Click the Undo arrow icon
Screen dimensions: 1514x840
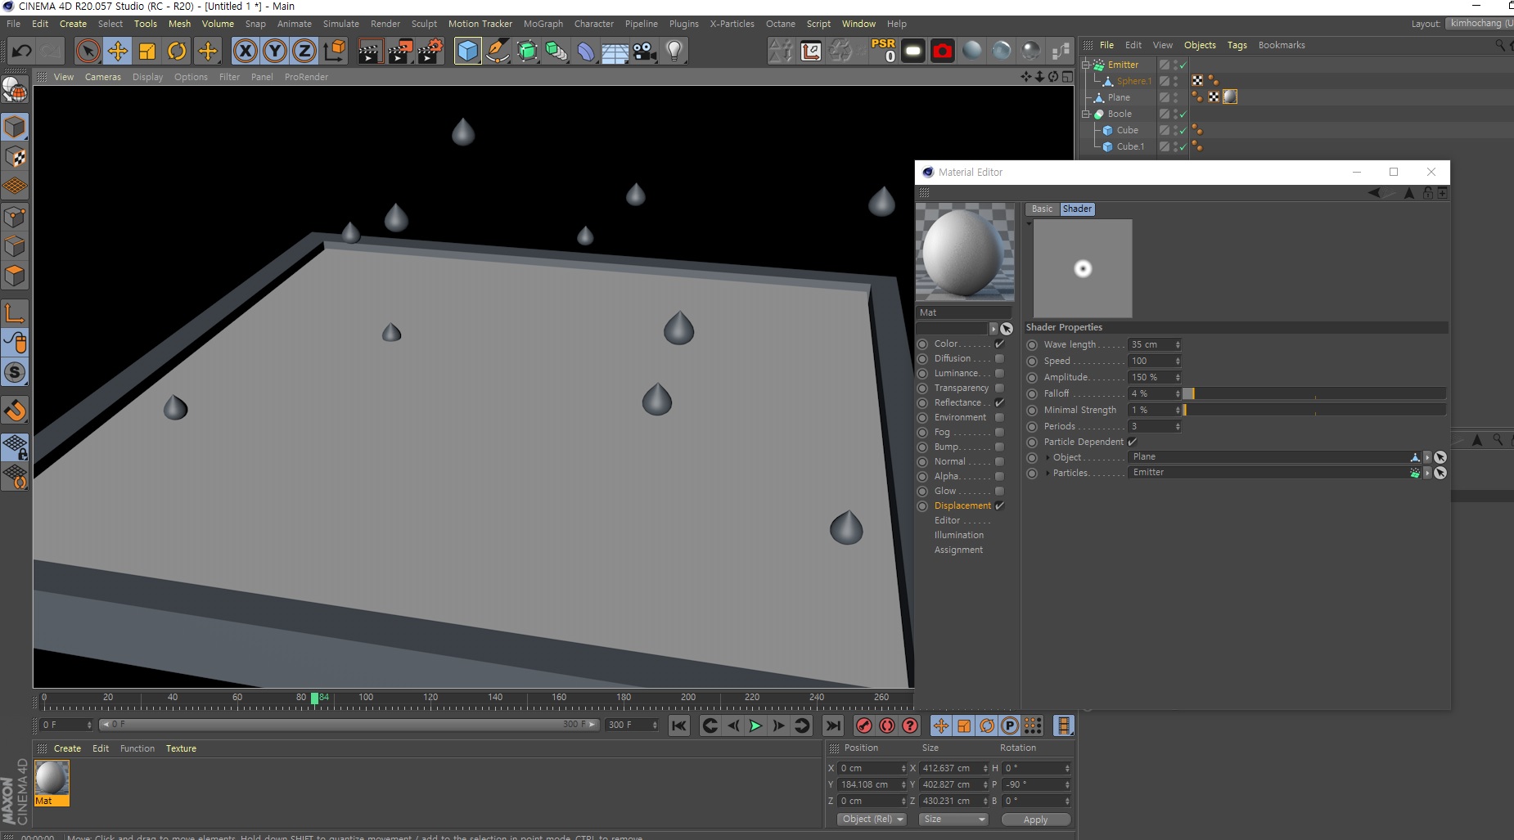coord(21,52)
